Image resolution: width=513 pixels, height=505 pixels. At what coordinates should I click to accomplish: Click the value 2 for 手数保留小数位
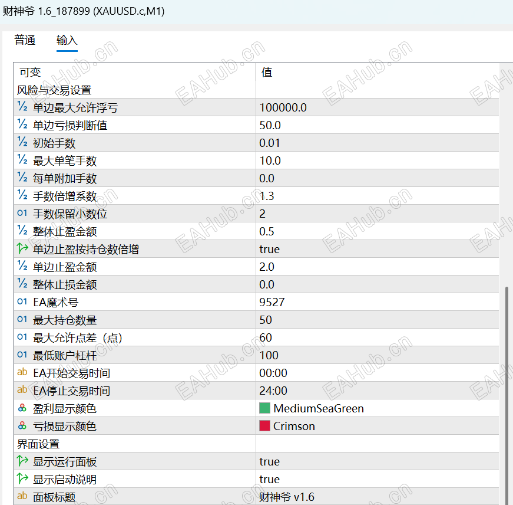click(262, 214)
